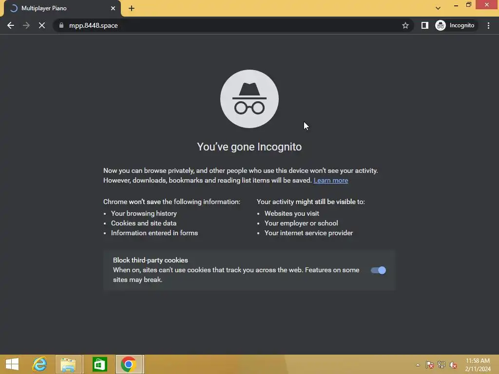Viewport: 499px width, 374px height.
Task: Open the Windows Start button
Action: tap(12, 364)
